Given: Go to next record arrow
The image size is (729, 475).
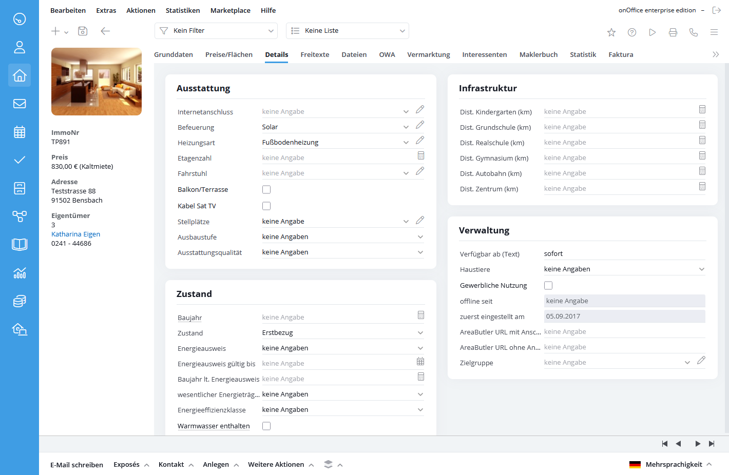Looking at the screenshot, I should pos(698,444).
